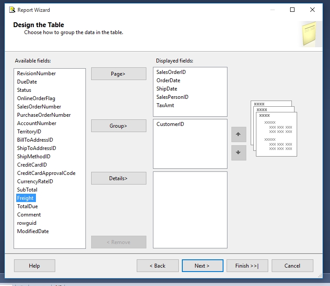Select TotalDue in Available fields
The width and height of the screenshot is (330, 286).
(x=27, y=206)
